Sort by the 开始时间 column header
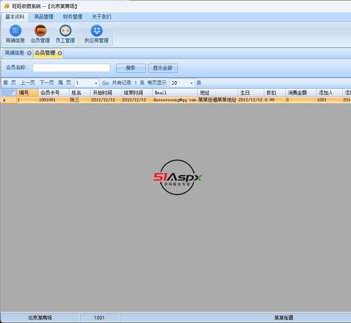 pos(106,92)
